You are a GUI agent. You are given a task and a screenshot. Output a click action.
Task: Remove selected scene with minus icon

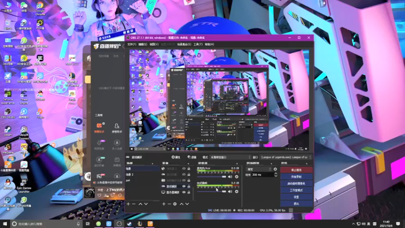[134, 204]
